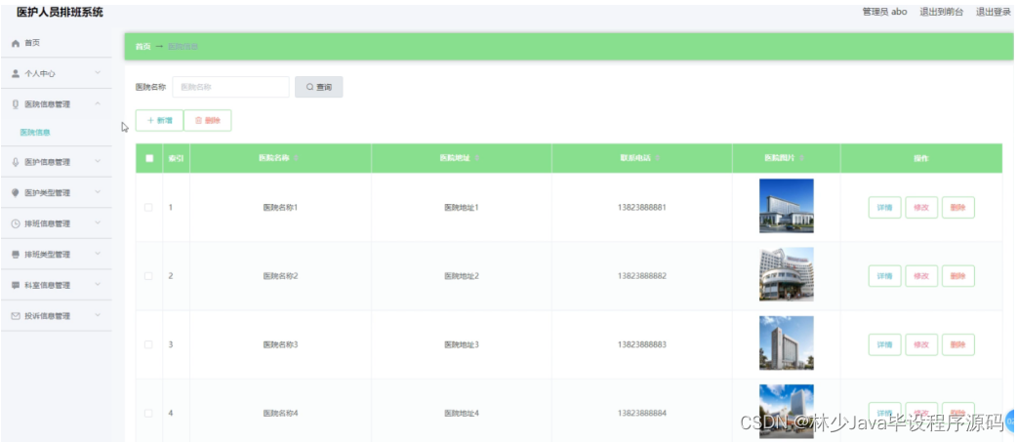Click the 新增 add button
Image resolution: width=1018 pixels, height=442 pixels.
159,121
